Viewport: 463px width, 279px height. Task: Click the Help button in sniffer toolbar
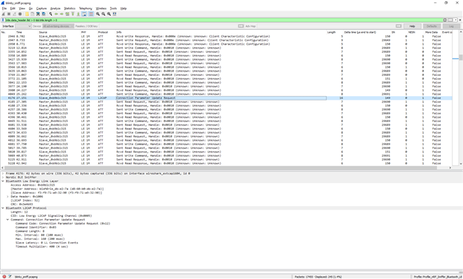coord(412,26)
